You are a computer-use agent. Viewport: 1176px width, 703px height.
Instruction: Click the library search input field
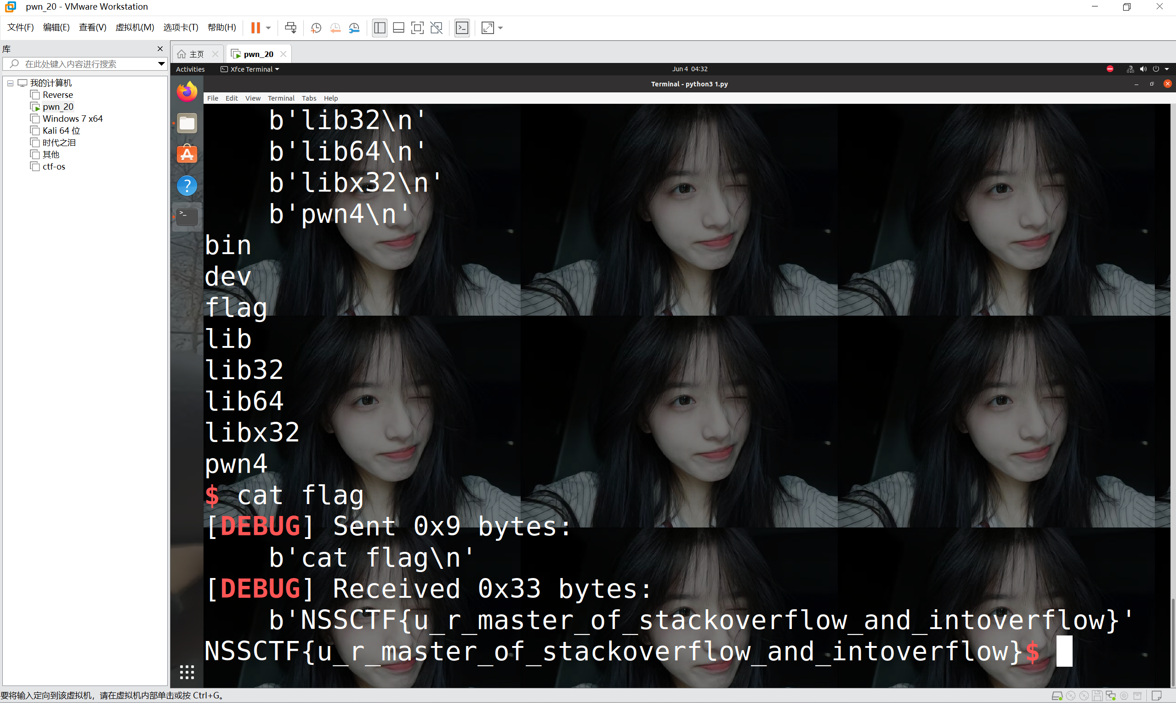tap(85, 64)
